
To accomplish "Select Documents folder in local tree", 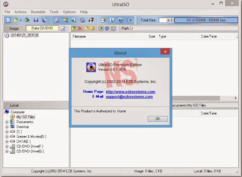I will [x=25, y=122].
